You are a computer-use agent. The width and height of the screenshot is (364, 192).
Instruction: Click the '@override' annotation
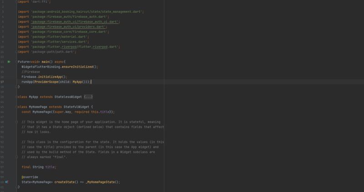(x=30, y=177)
